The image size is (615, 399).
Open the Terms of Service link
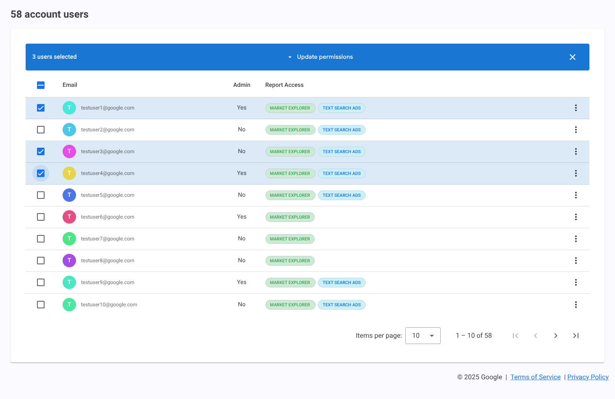tap(535, 377)
